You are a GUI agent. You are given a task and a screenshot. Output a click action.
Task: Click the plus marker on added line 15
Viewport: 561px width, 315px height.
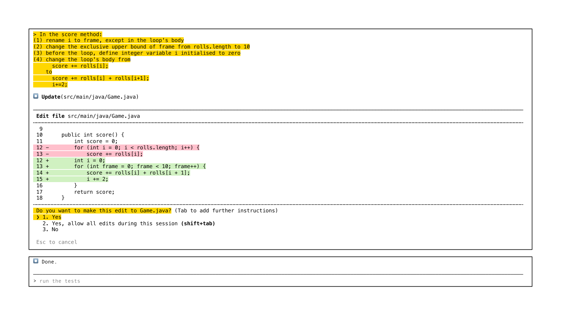pos(47,179)
